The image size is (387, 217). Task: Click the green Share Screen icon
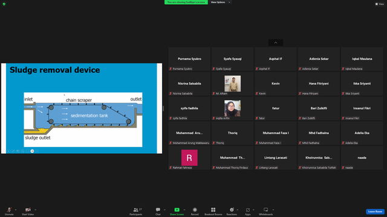pos(177,210)
